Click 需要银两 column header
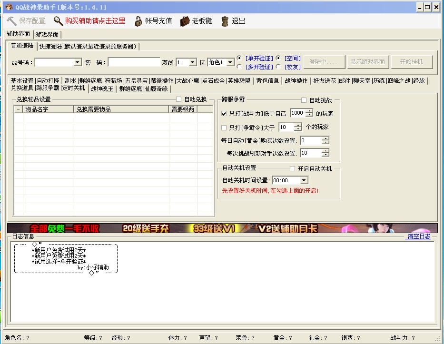The width and height of the screenshot is (444, 344). (x=183, y=109)
